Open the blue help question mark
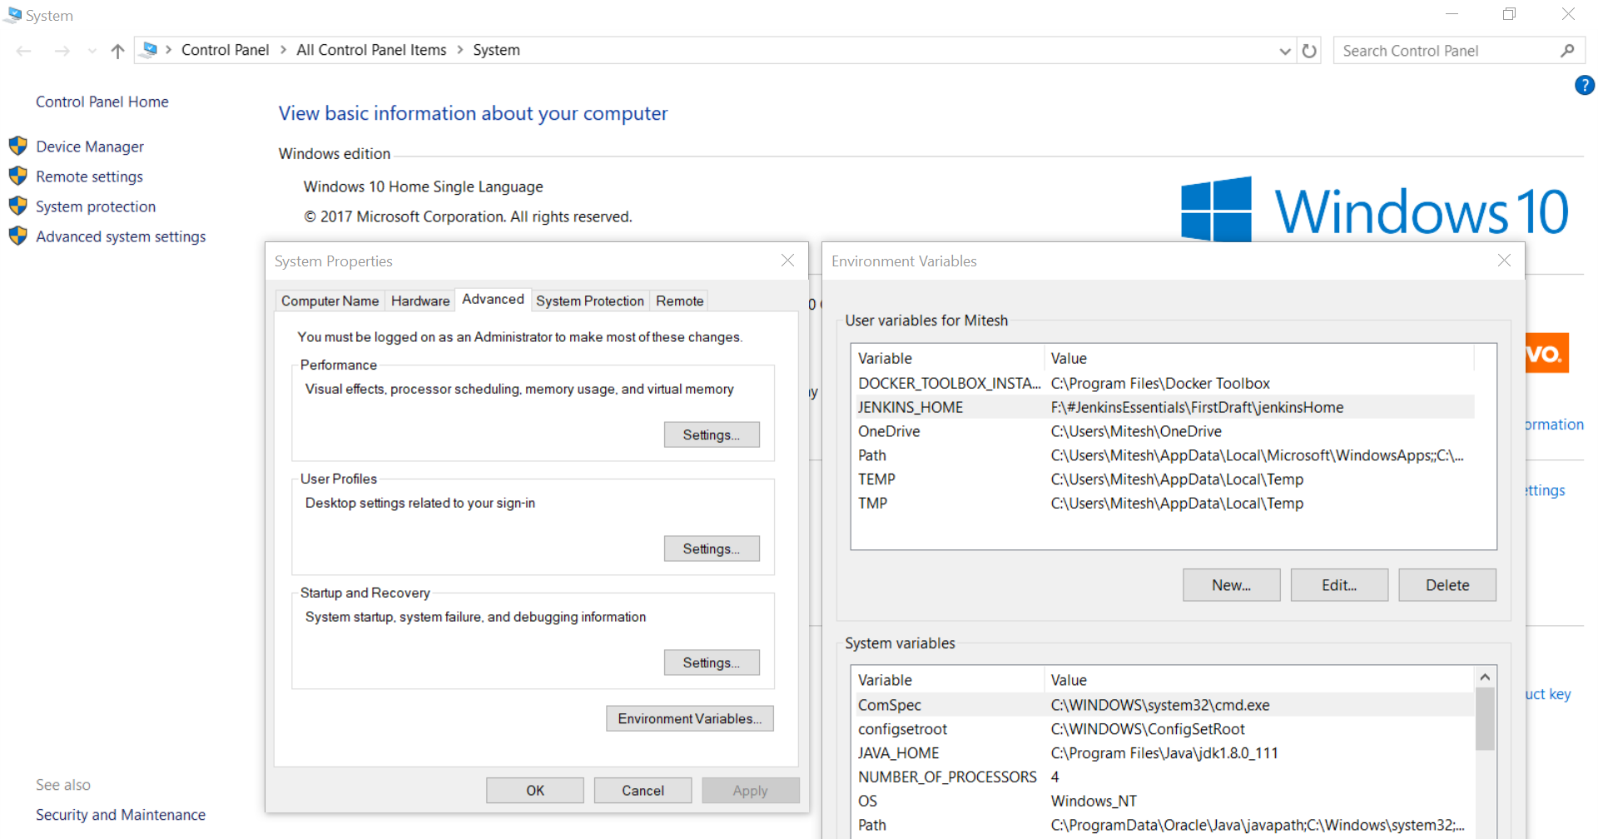This screenshot has height=839, width=1598. (x=1585, y=85)
